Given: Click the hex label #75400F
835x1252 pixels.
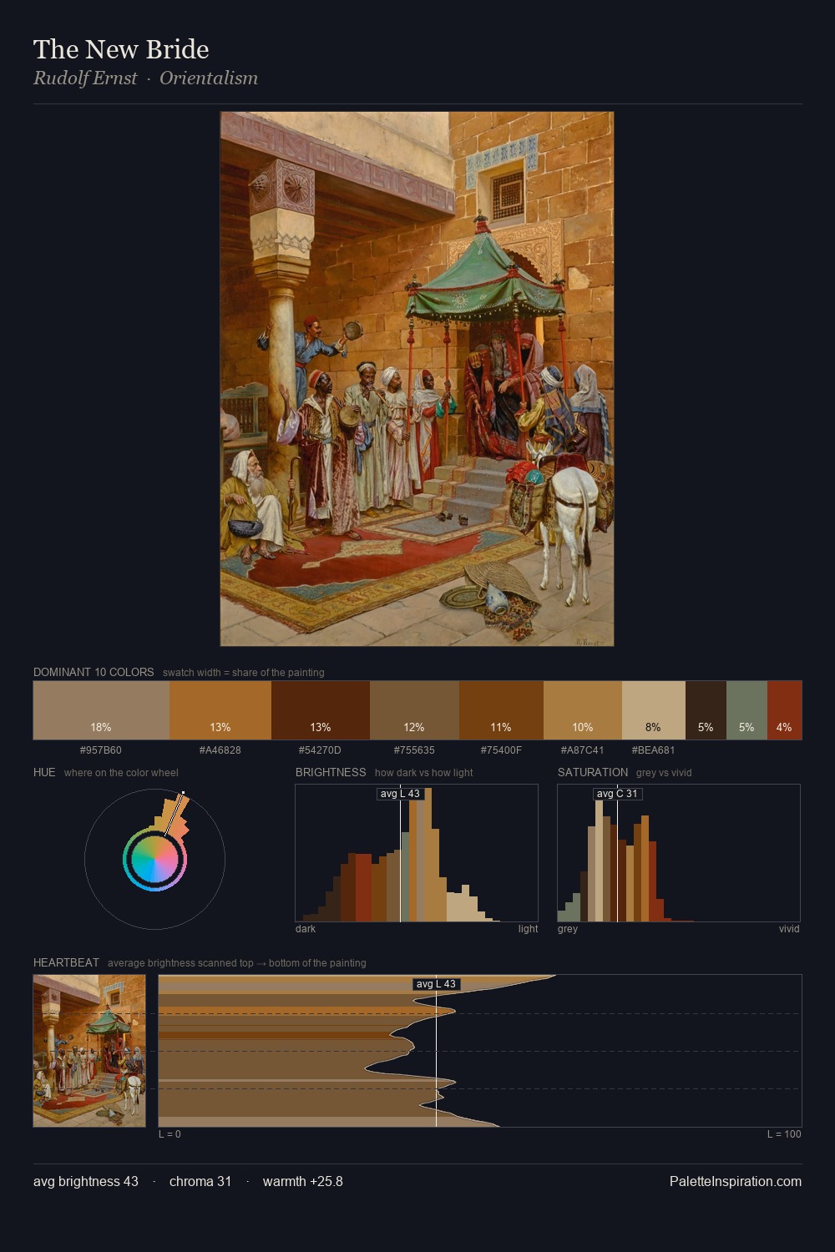Looking at the screenshot, I should point(501,750).
